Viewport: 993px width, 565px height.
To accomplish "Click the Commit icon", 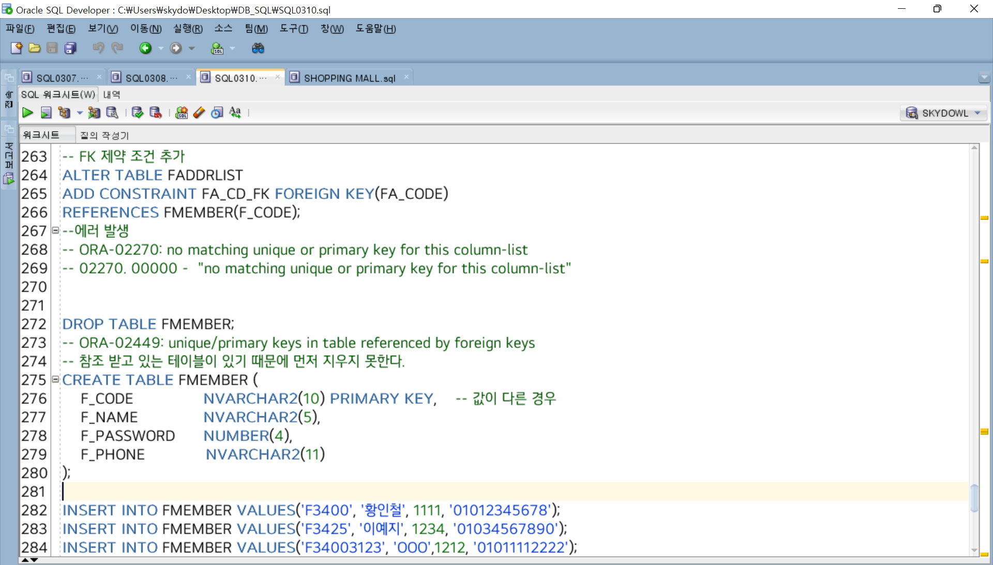I will [137, 113].
